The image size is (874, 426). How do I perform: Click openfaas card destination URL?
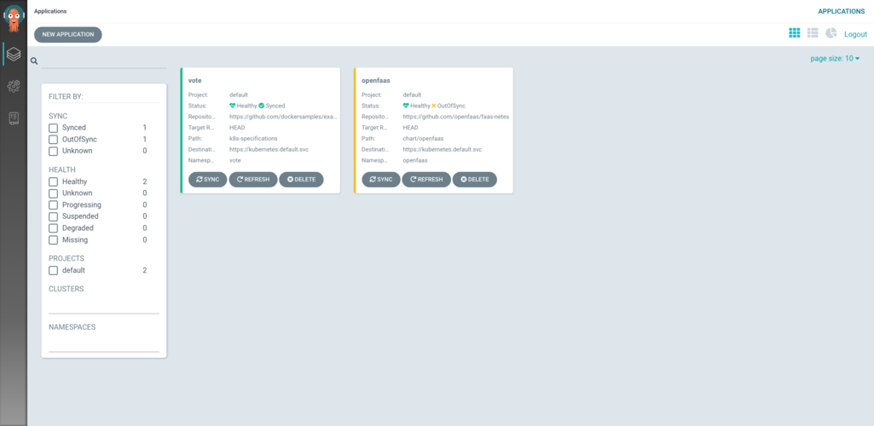443,149
